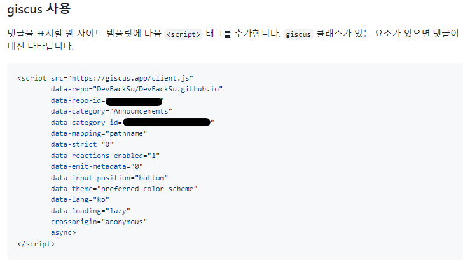Click the async> attribute line
Image resolution: width=463 pixels, height=261 pixels.
point(63,233)
